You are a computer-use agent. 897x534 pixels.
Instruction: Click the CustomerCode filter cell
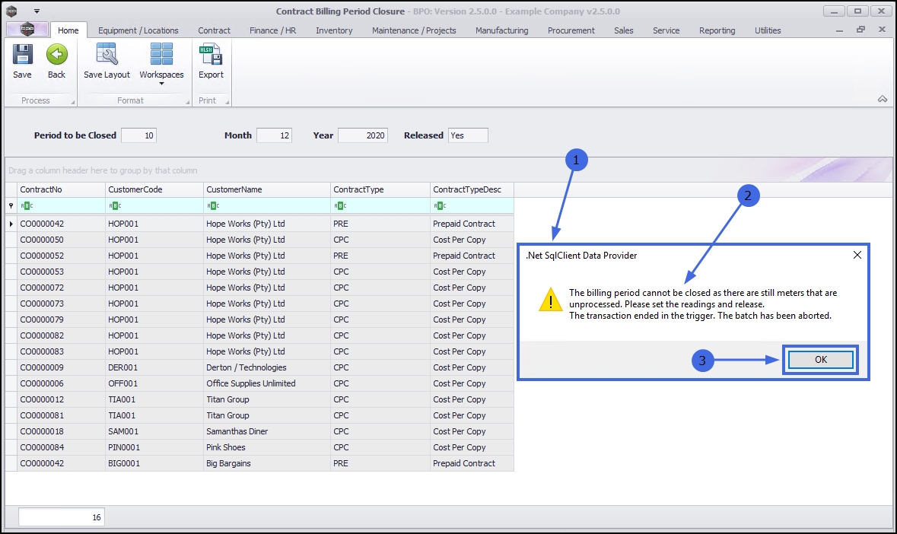(x=154, y=206)
